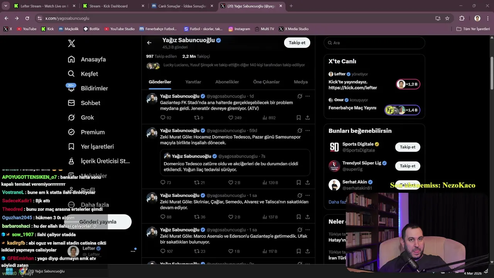View analytics of Gaziantep FK Stadı post
The image size is (494, 278).
269,118
